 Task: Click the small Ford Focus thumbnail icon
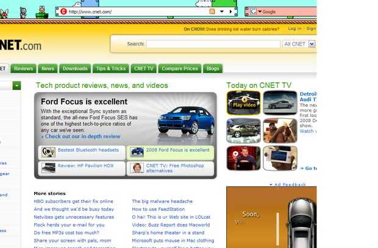click(137, 152)
